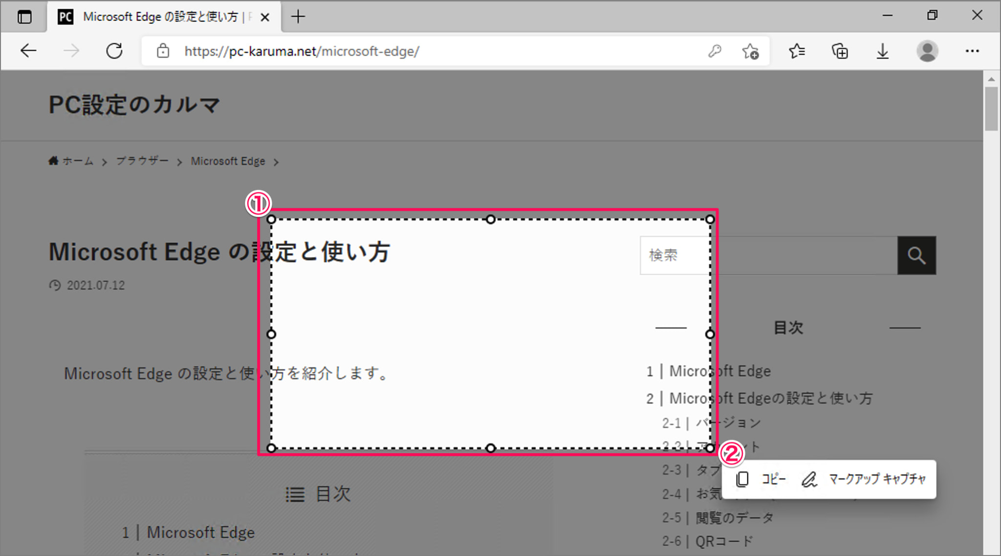Viewport: 1001px width, 556px height.
Task: Click inside the 検索 search field
Action: coord(674,255)
